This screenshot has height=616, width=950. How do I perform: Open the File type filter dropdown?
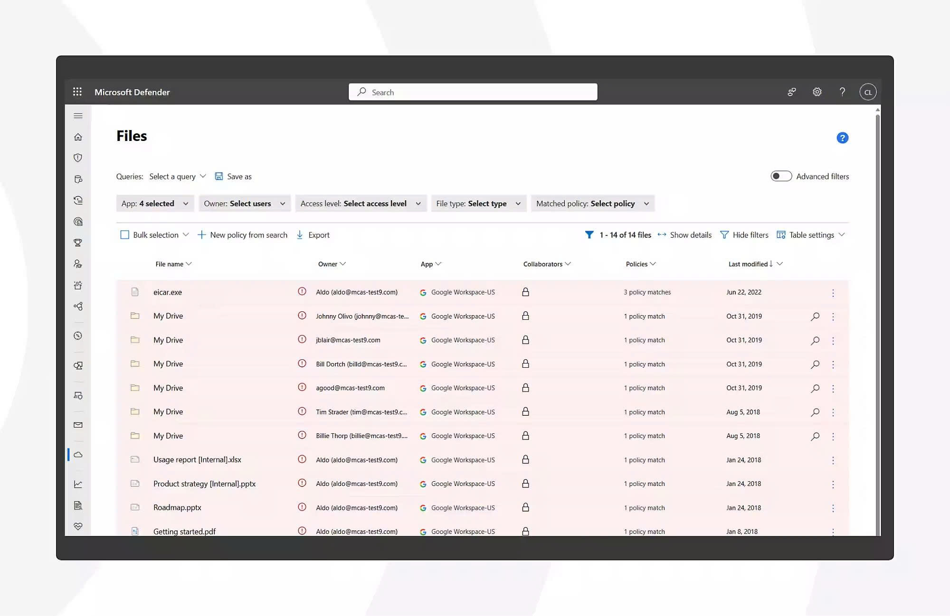[x=478, y=204]
